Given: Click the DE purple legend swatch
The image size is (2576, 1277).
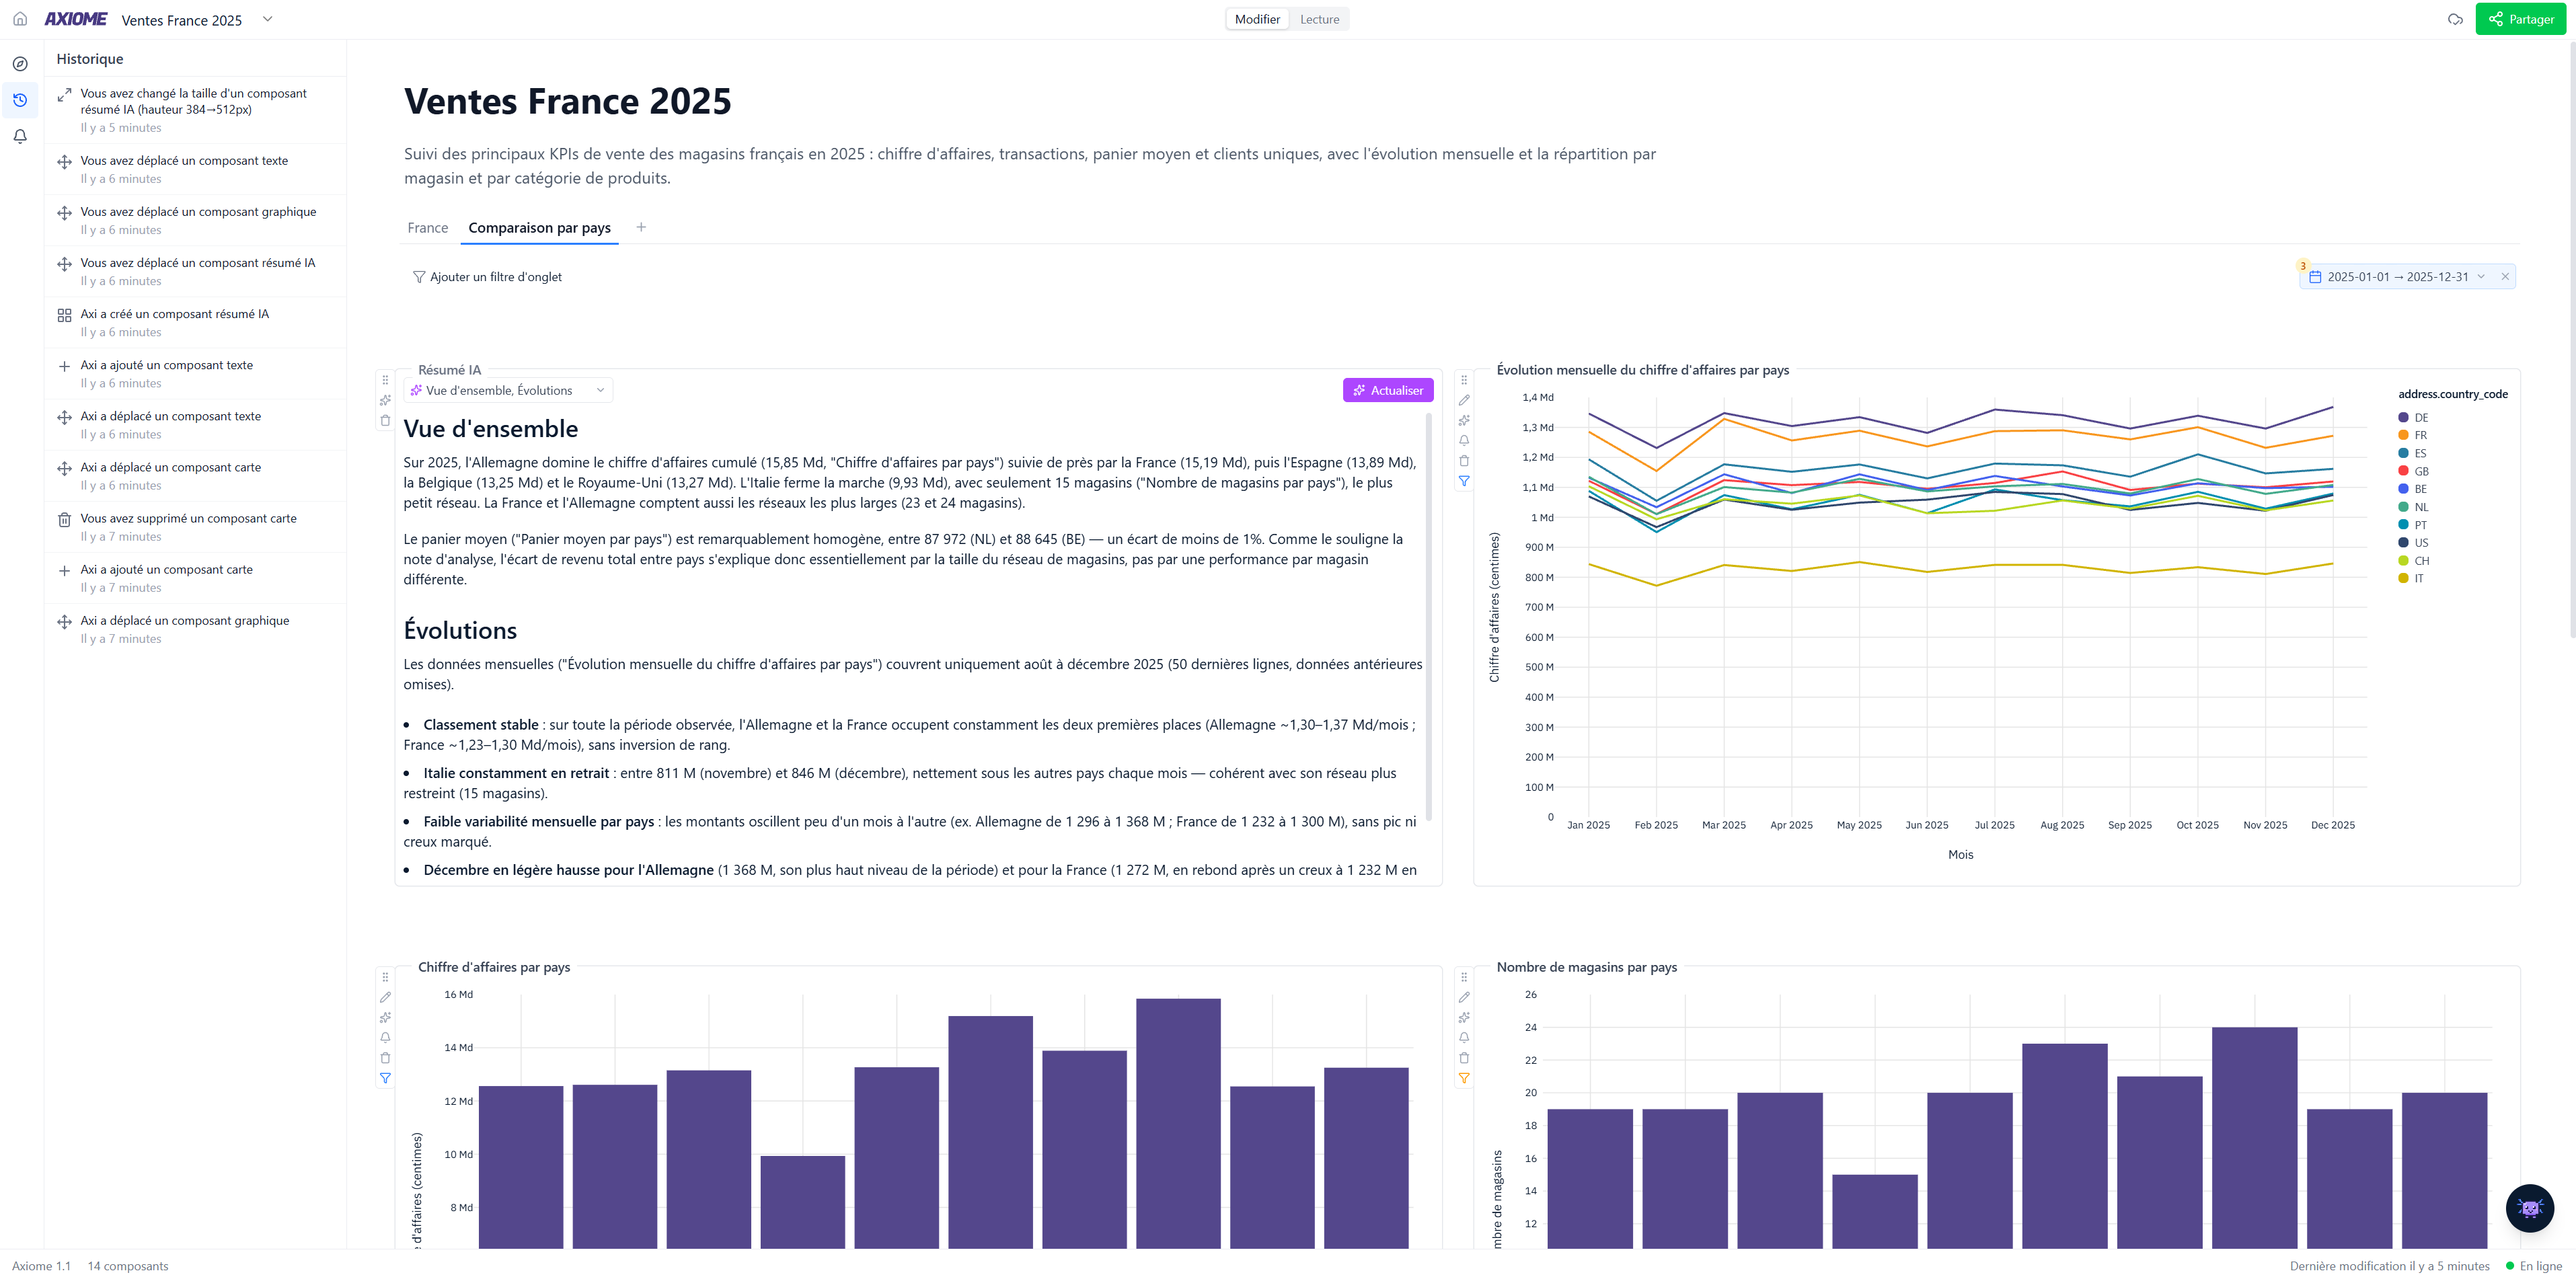Looking at the screenshot, I should [2403, 418].
